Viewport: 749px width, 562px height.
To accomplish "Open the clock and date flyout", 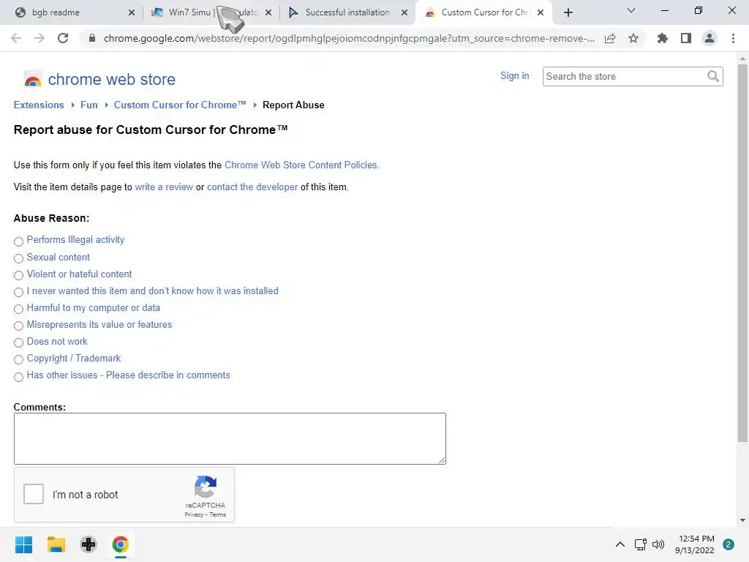I will click(x=695, y=544).
